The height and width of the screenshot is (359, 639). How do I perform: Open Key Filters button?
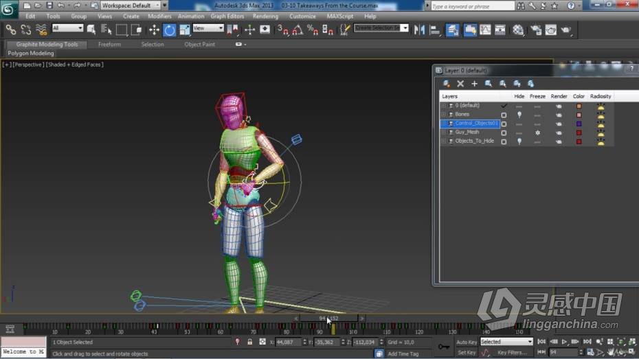pyautogui.click(x=513, y=353)
